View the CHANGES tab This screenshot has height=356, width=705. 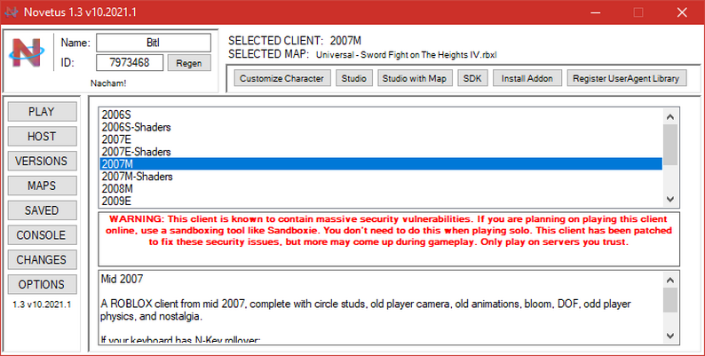[x=42, y=260]
